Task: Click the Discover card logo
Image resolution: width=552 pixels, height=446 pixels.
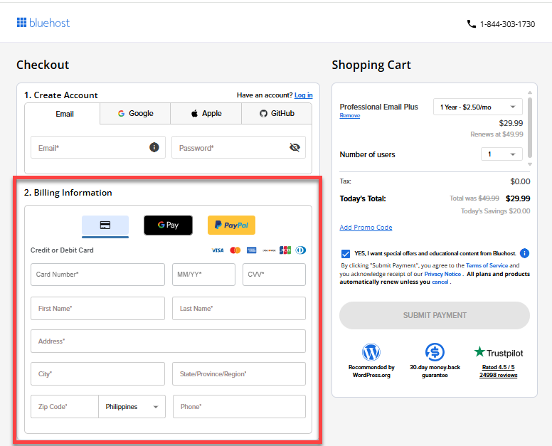Action: pos(269,250)
